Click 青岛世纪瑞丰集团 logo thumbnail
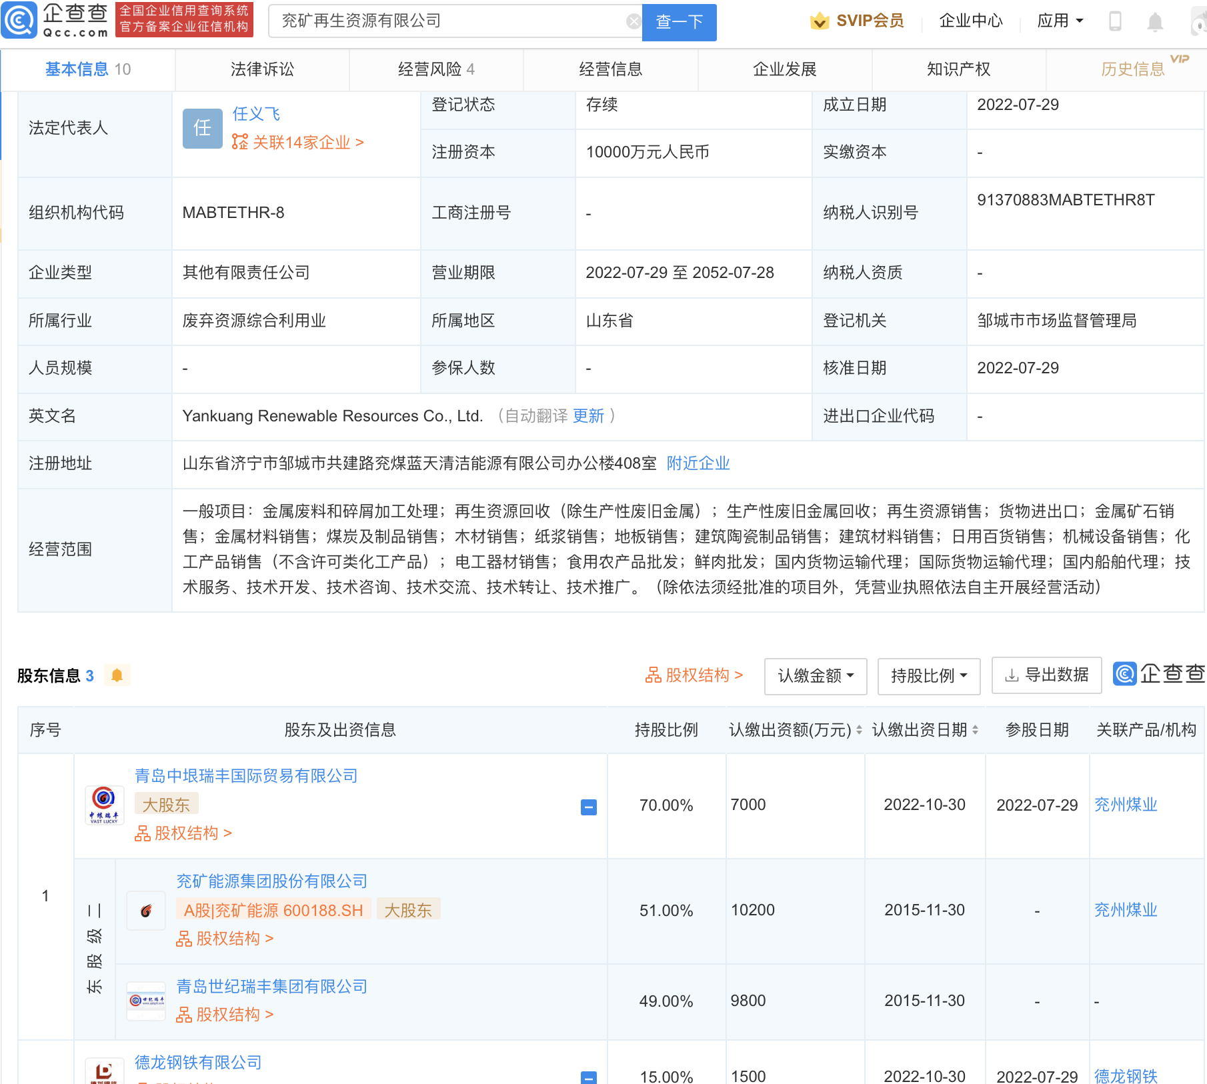This screenshot has height=1084, width=1207. 146,1001
